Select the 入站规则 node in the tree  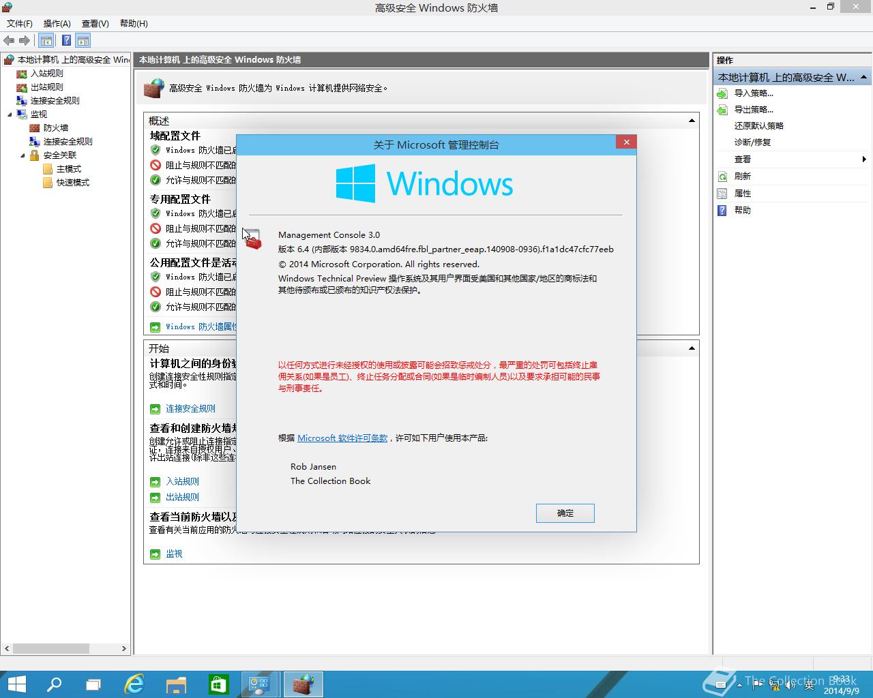click(46, 73)
